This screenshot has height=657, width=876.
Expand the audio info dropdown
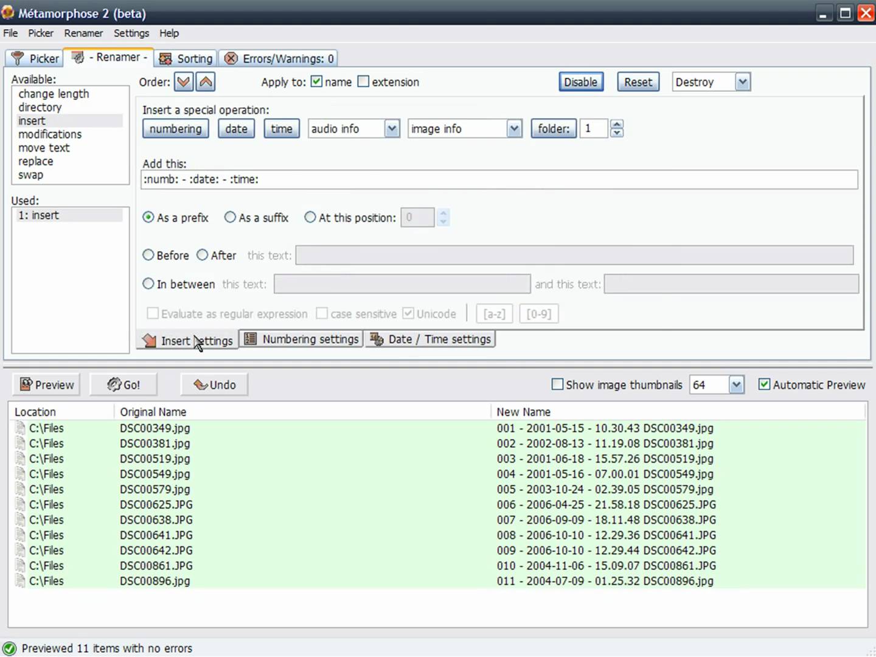[392, 128]
